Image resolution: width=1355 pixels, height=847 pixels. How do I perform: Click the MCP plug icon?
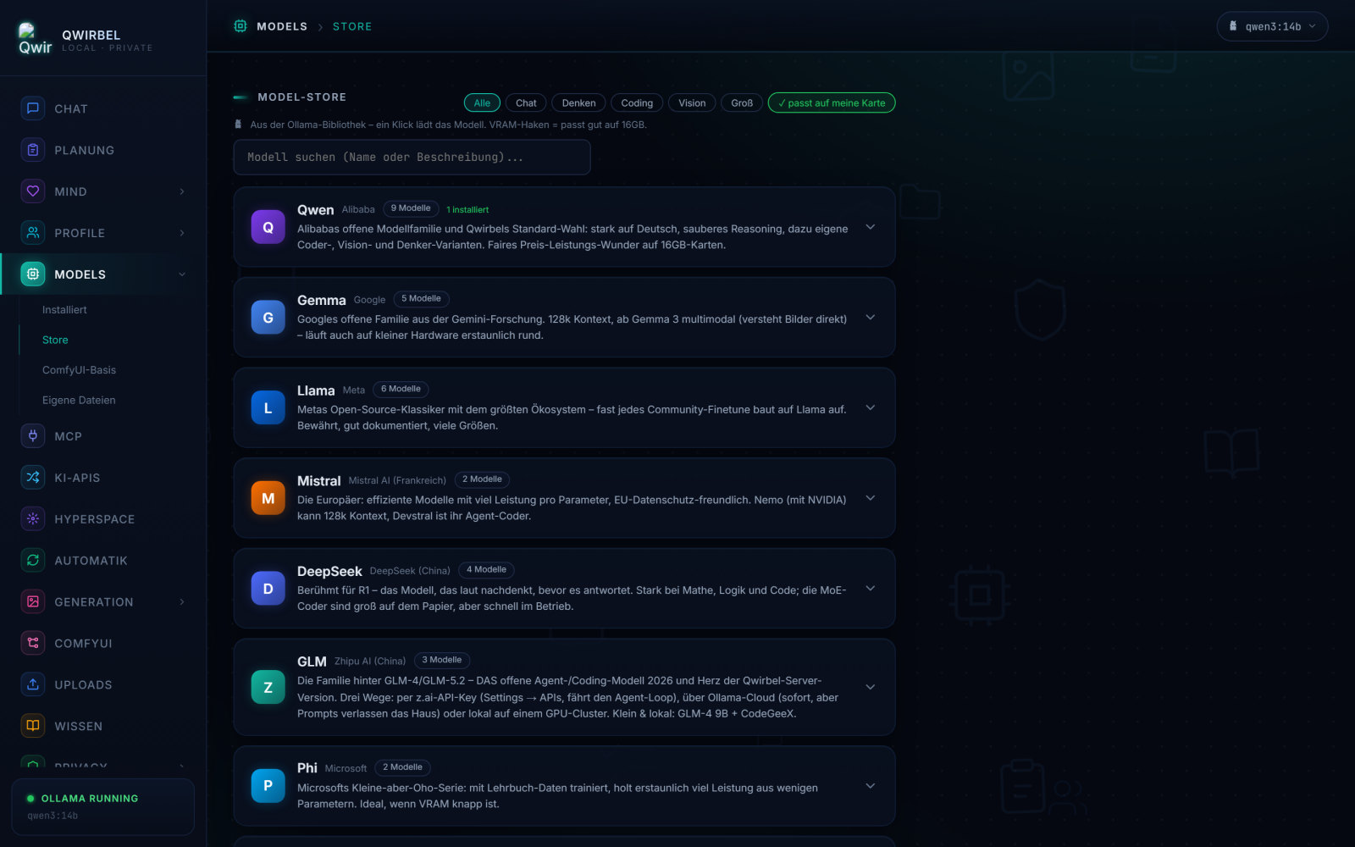[33, 436]
